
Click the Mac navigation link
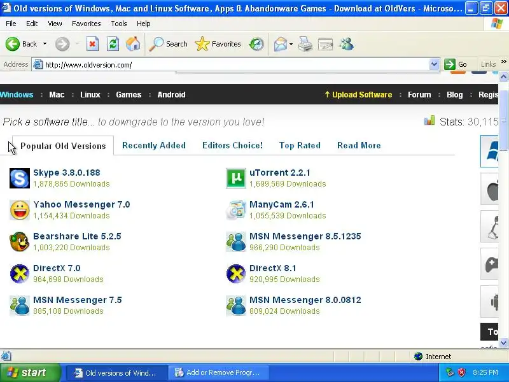(x=57, y=94)
